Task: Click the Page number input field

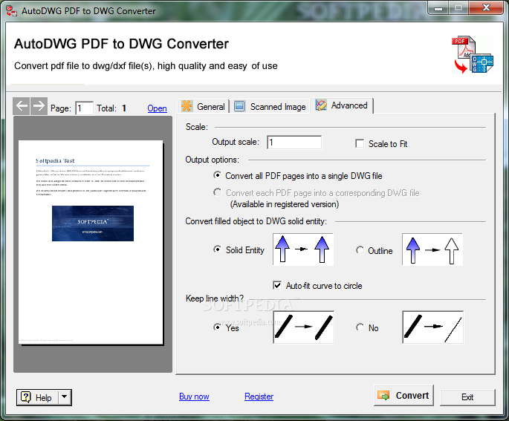Action: point(84,108)
